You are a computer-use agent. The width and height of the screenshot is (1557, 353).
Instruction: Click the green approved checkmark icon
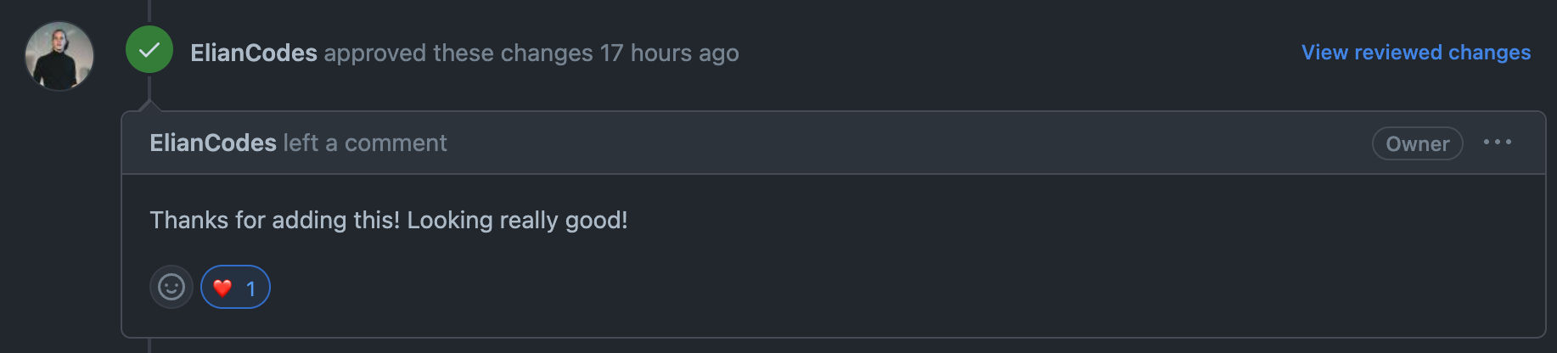coord(149,50)
